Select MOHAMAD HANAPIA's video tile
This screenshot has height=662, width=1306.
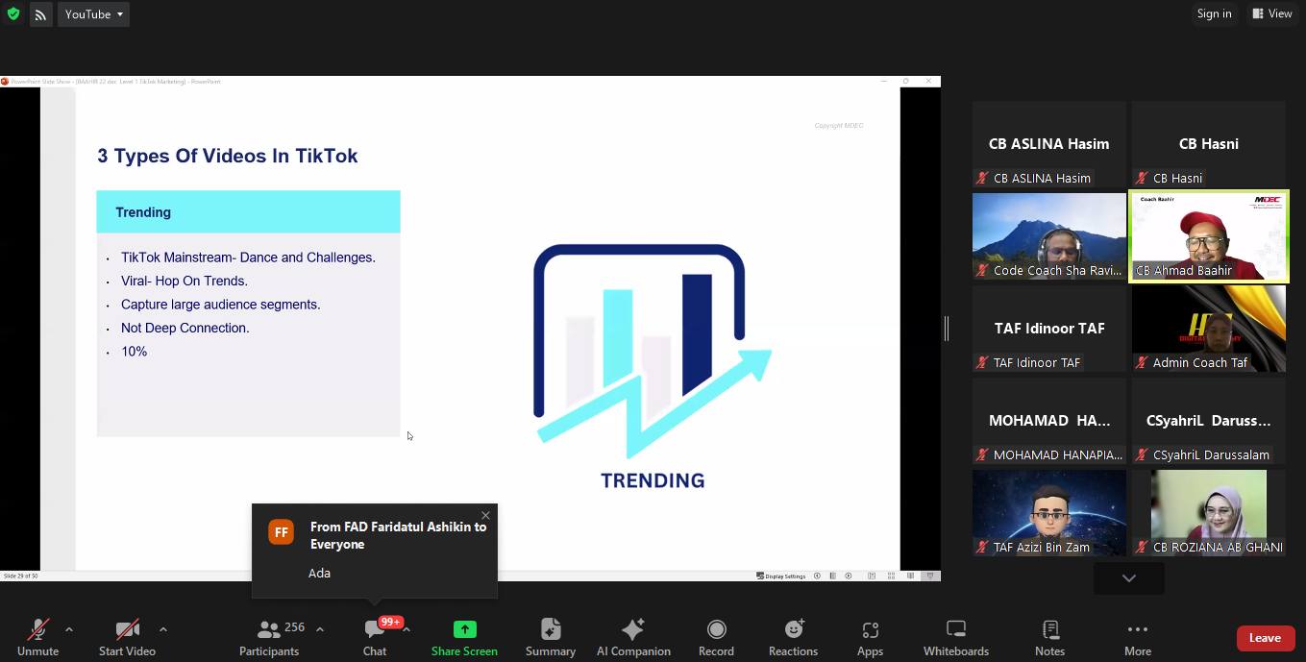pos(1049,421)
